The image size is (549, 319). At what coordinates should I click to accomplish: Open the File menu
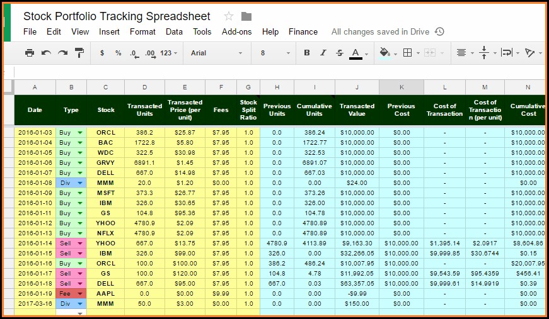(x=30, y=32)
